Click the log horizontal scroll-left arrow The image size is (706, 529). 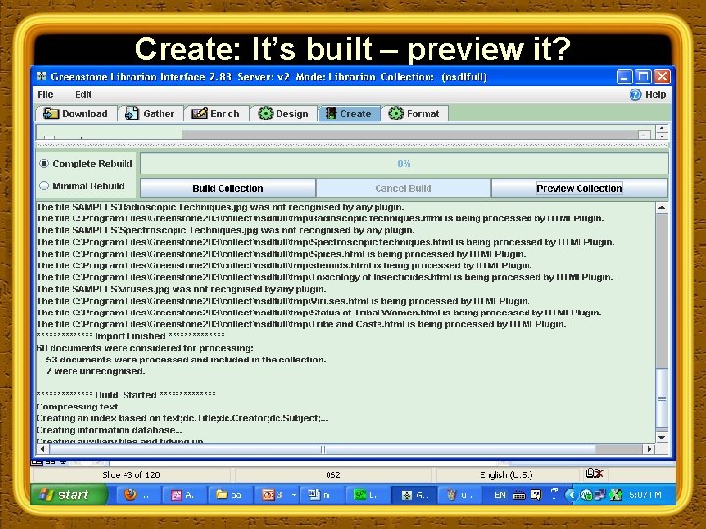(43, 449)
